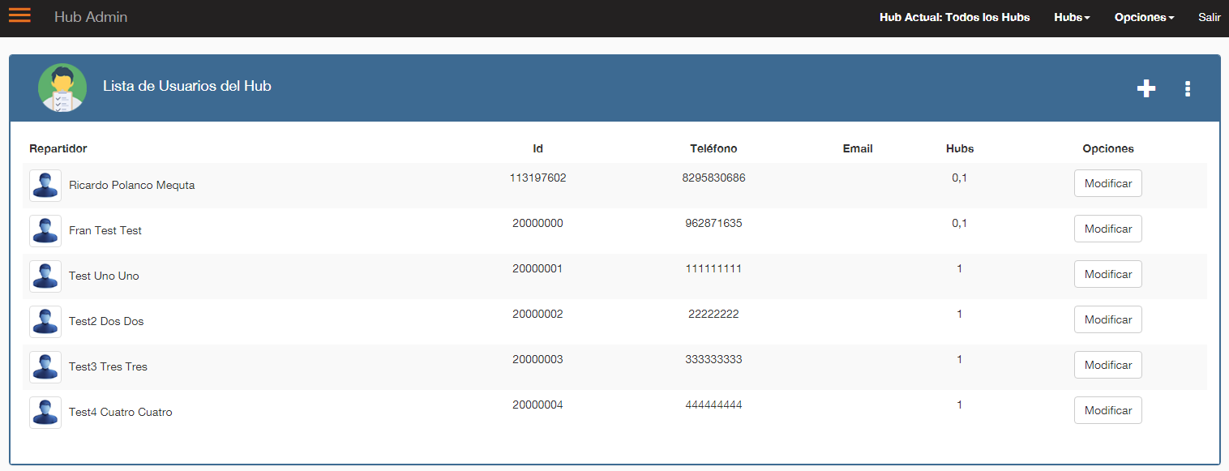Select the name Test2 Dos Dos
The image size is (1229, 471).
point(106,321)
